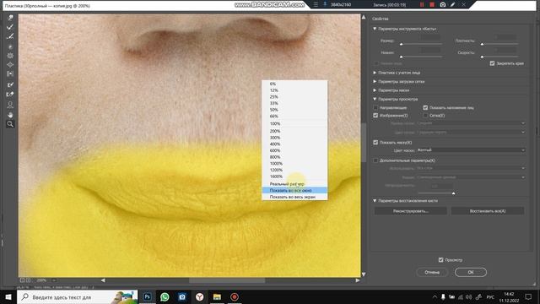Image resolution: width=540 pixels, height=304 pixels.
Task: Click the brush Размер slider track
Action: pos(421,45)
